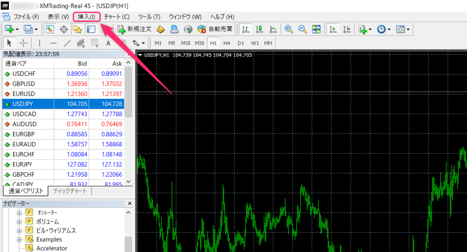Open the チャート (C) menu
Viewport: 467px width, 252px height.
[117, 17]
